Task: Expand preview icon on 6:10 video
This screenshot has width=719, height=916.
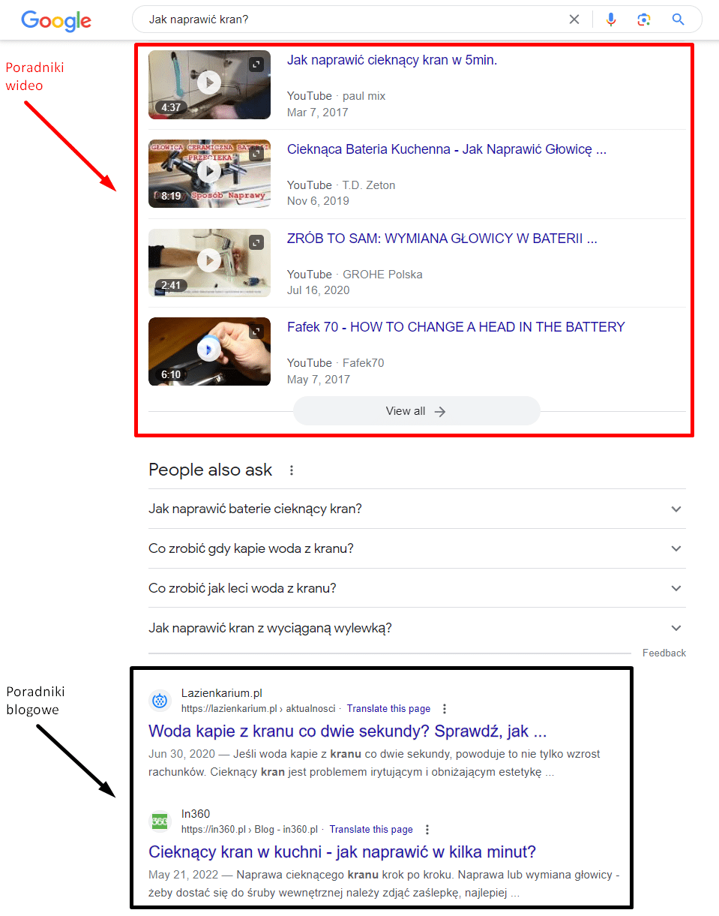Action: pyautogui.click(x=256, y=332)
